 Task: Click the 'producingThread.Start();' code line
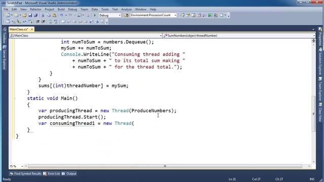point(72,117)
